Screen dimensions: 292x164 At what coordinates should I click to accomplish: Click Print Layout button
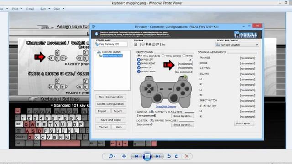coord(244,123)
